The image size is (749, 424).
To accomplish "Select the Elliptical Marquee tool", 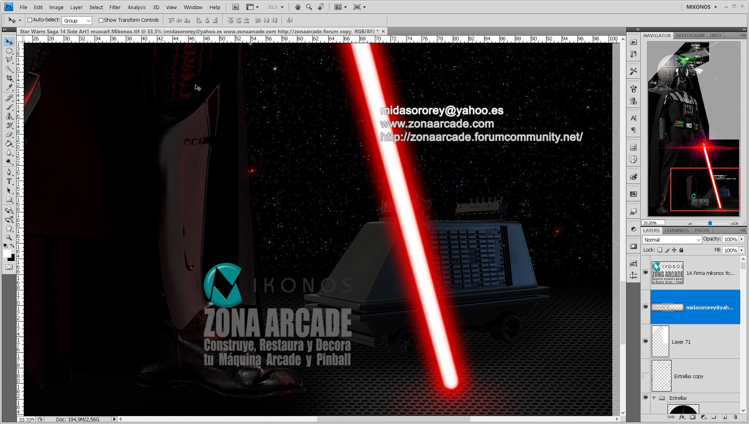I will coord(9,51).
